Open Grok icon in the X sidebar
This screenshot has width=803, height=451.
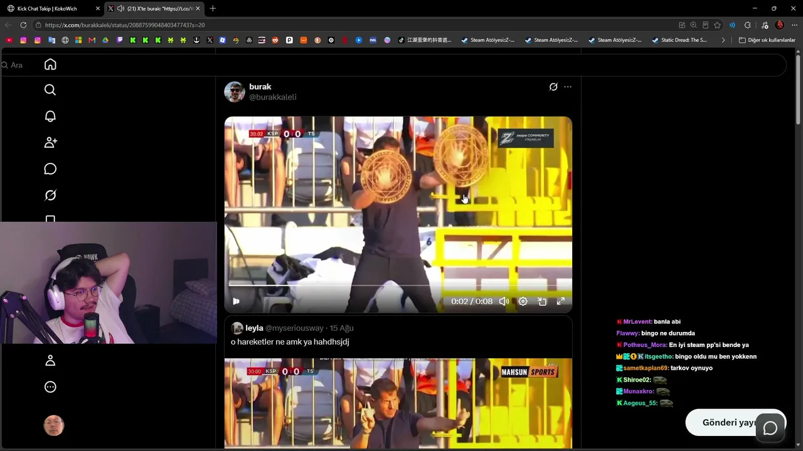tap(50, 195)
